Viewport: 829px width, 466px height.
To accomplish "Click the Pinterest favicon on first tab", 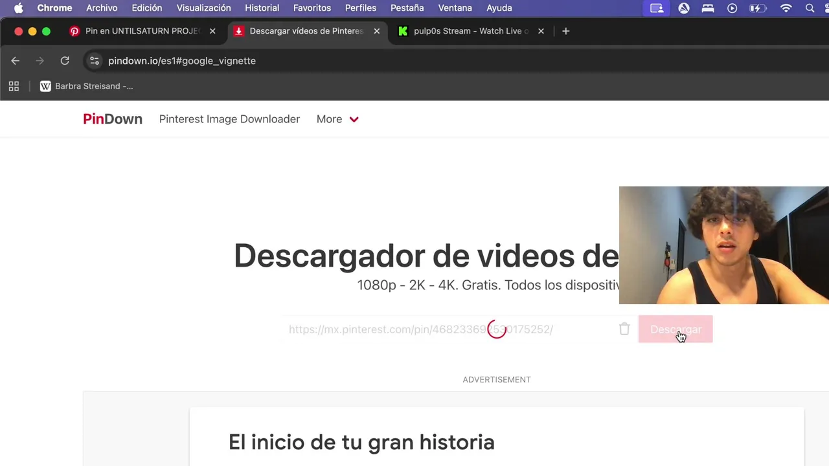I will click(x=74, y=31).
